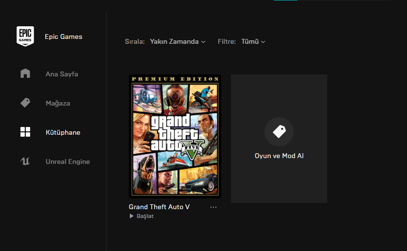Open the Tümü filter dropdown
This screenshot has height=251, width=407.
coord(253,41)
